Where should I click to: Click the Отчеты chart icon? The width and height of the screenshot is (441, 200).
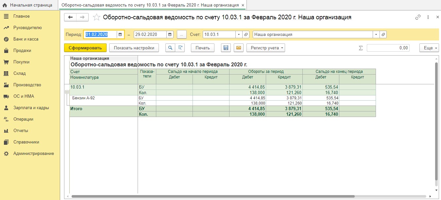click(x=6, y=131)
